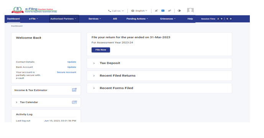Screen dimensions: 264x138
Task: Click the Tax Calendar icon
Action: (74, 102)
